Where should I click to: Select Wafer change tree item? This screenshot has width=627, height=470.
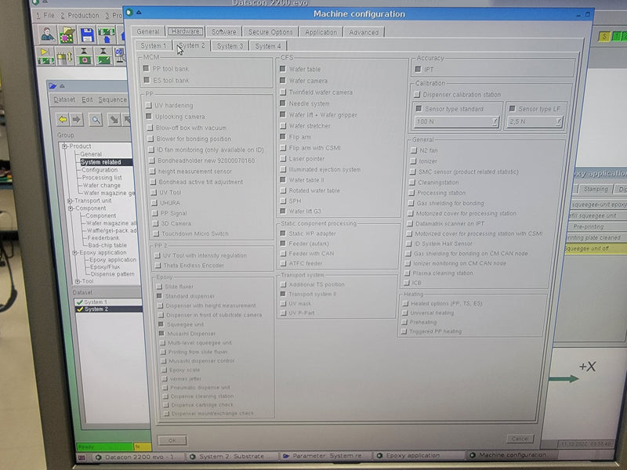click(102, 186)
